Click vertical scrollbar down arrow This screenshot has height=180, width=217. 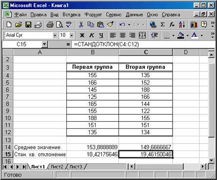(211, 160)
